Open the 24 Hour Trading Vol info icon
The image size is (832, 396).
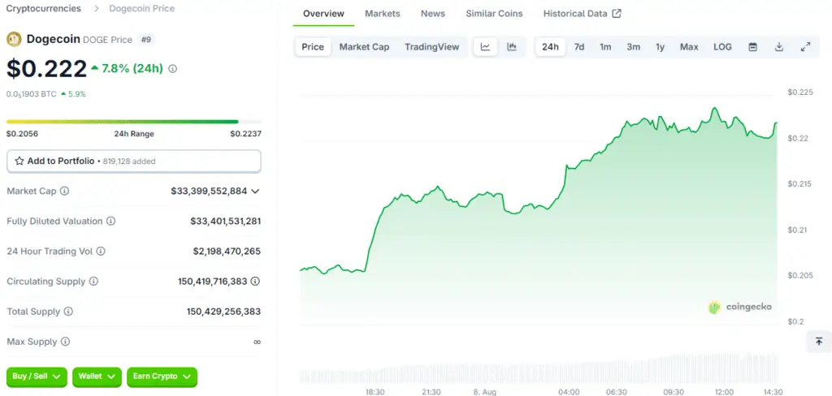click(101, 252)
